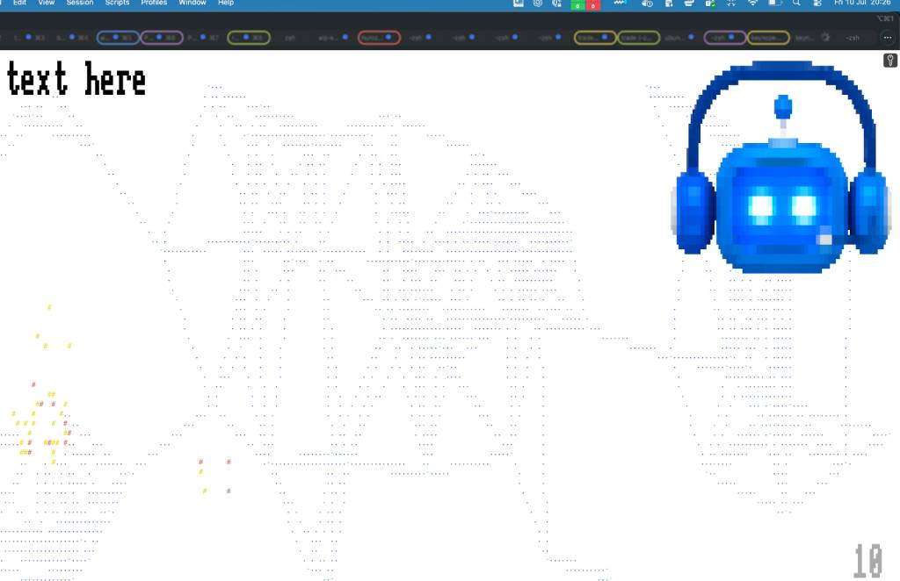Click the pixel robot headphones image
This screenshot has width=900, height=581.
781,166
